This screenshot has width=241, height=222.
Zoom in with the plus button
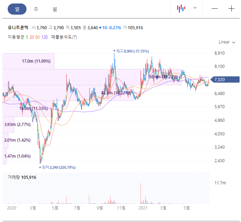pyautogui.click(x=231, y=9)
